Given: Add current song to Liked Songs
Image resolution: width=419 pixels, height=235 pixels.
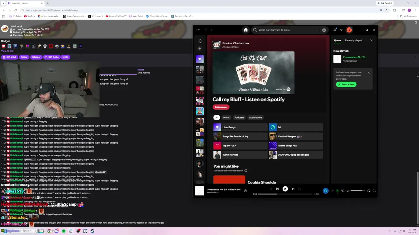Looking at the screenshot, I should (x=245, y=191).
